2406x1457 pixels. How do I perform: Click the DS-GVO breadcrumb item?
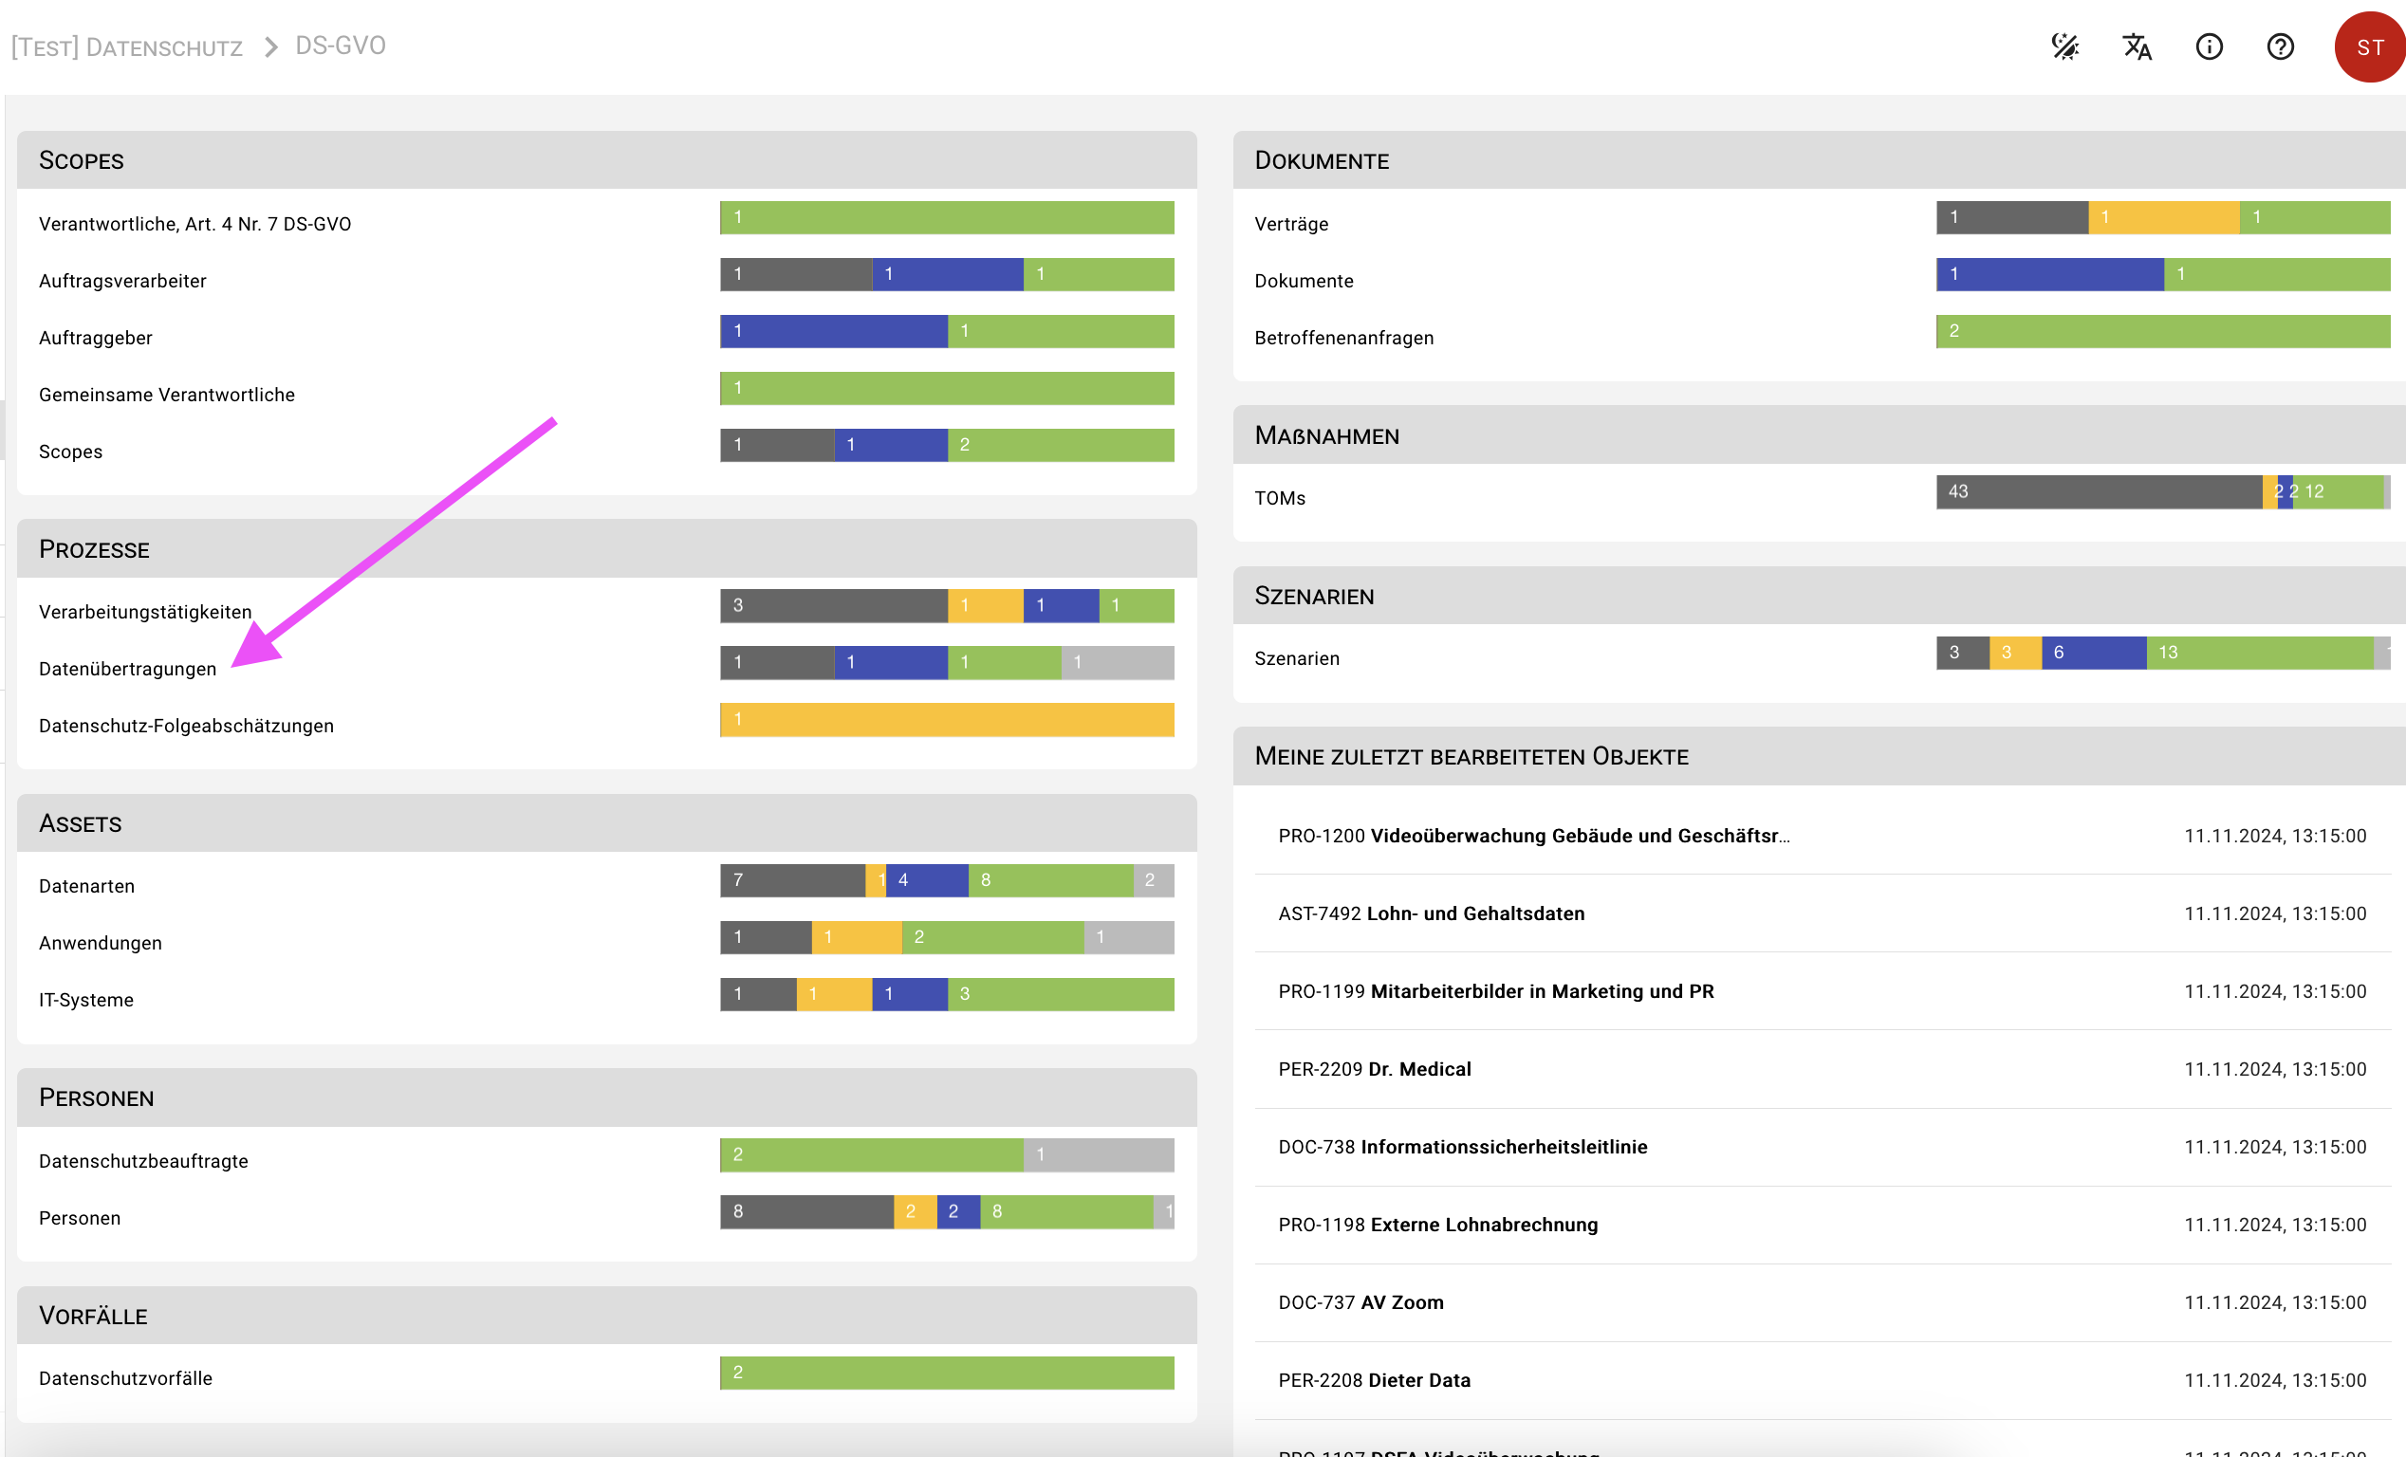click(340, 46)
